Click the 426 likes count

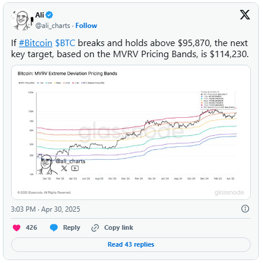pyautogui.click(x=31, y=227)
